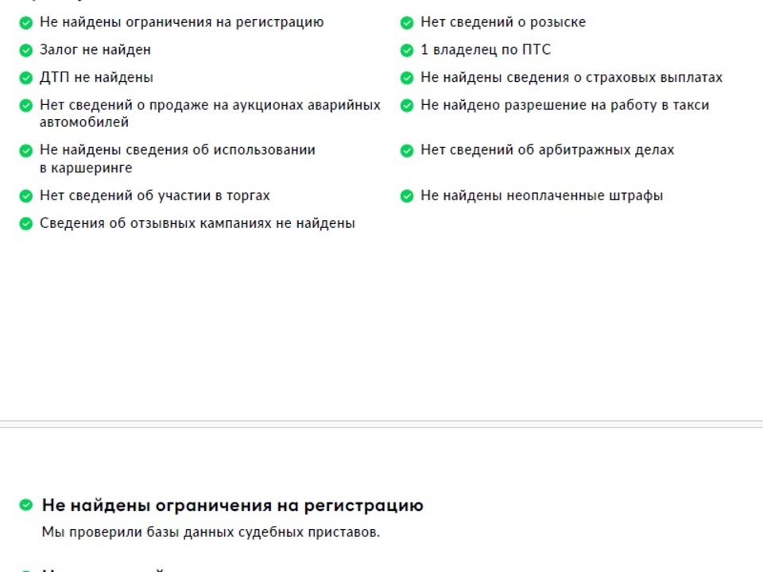Open "Не найдены ограничения на регистрацию" summary link
The height and width of the screenshot is (572, 763).
coord(181,22)
